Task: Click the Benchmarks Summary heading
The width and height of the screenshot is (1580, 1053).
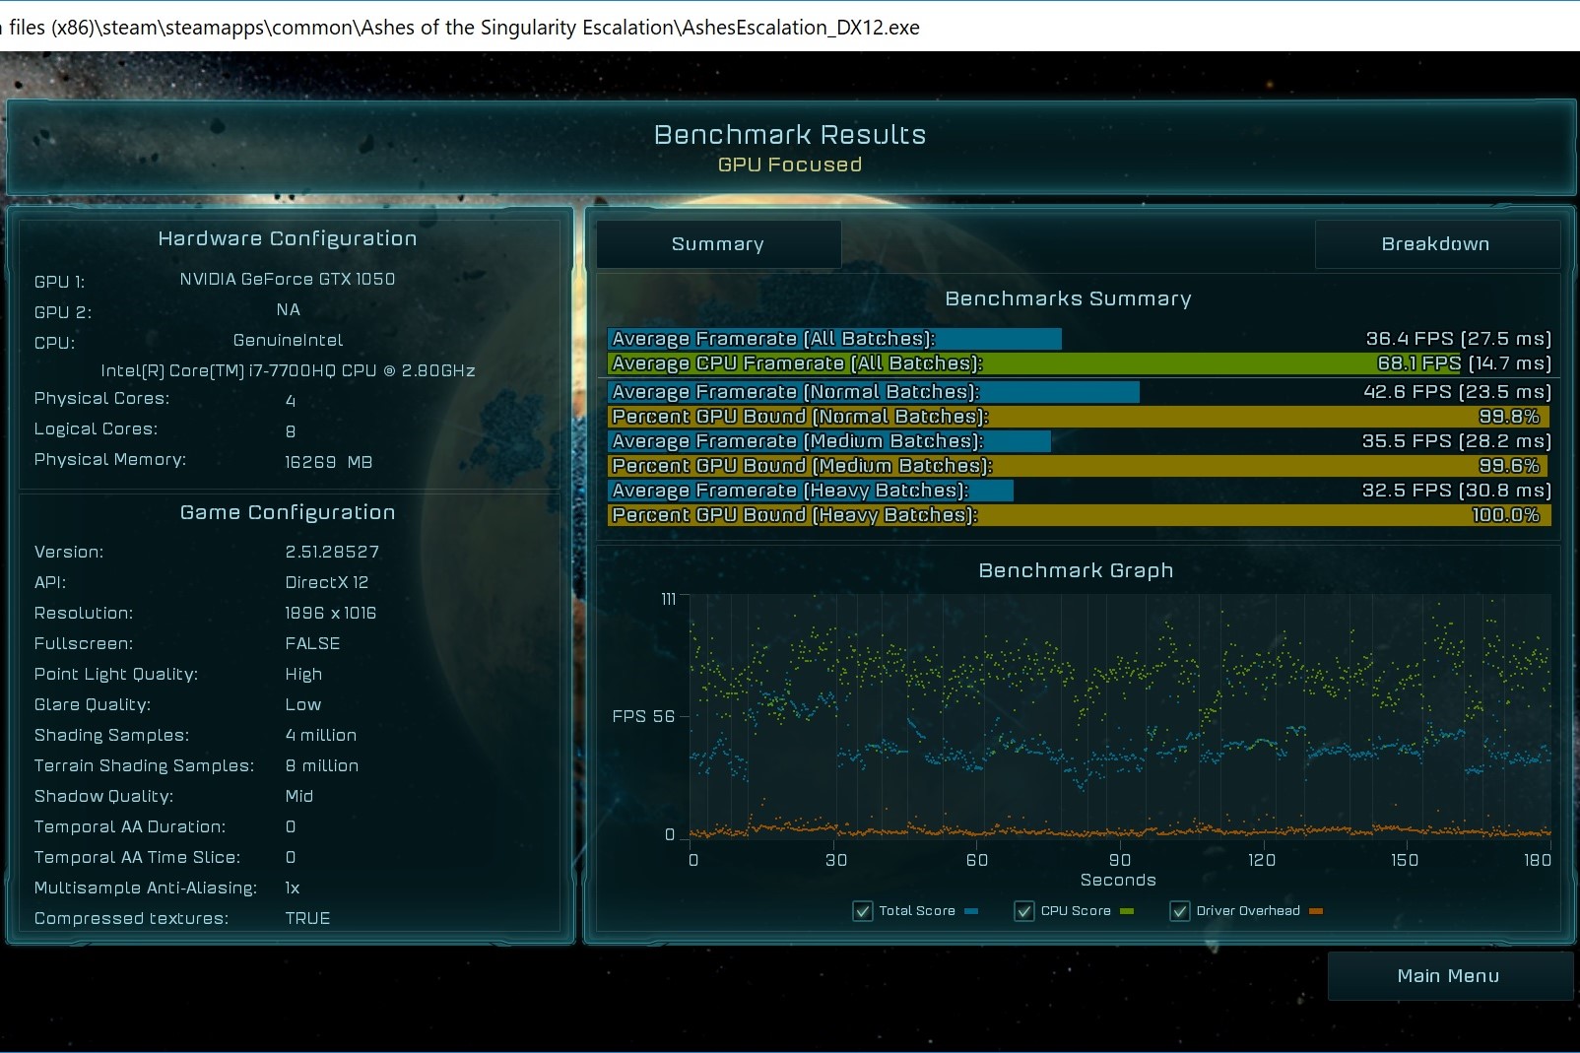Action: point(1068,298)
